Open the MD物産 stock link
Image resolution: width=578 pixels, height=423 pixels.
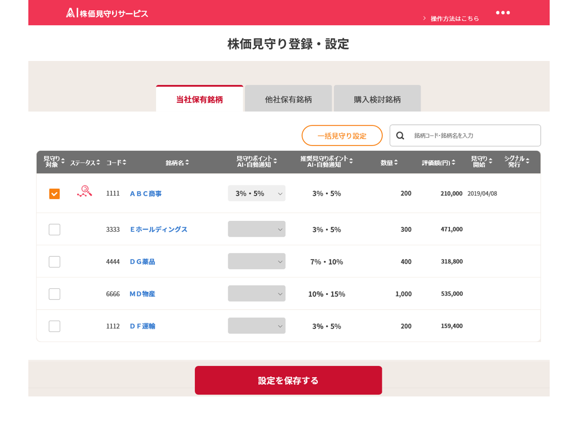(x=142, y=294)
